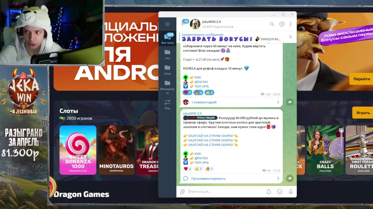Open ДРАГОН link in live stream post
The height and width of the screenshot is (209, 373).
coord(201,158)
